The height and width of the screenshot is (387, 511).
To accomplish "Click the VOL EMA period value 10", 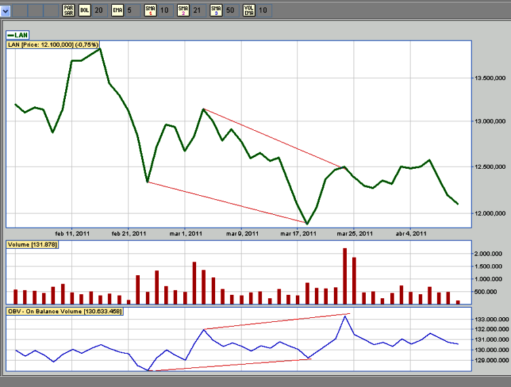I will [263, 10].
